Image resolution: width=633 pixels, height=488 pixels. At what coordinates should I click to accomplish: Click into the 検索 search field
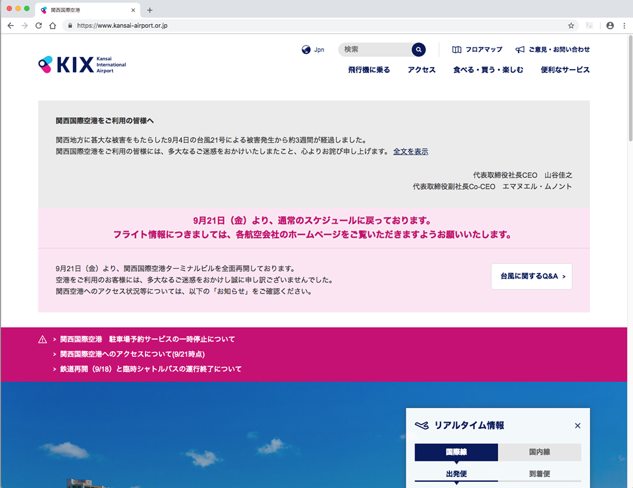(375, 49)
